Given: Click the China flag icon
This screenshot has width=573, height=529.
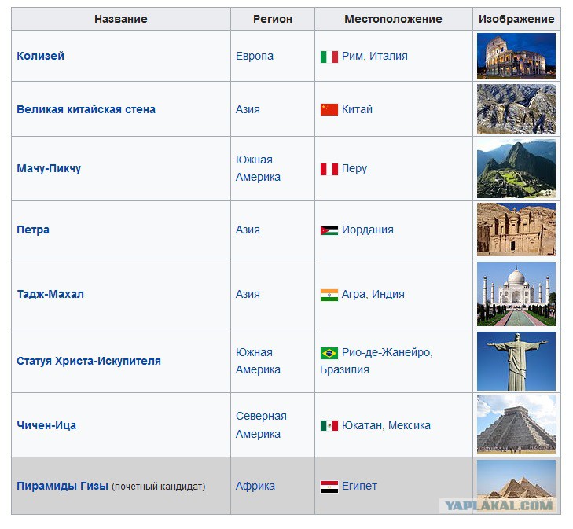Looking at the screenshot, I should click(329, 109).
